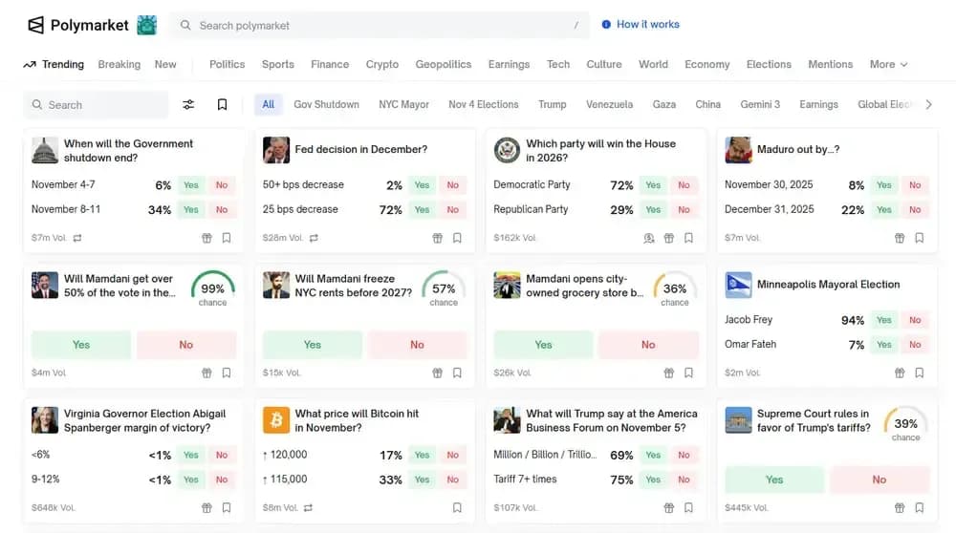This screenshot has height=533, width=956.
Task: Filter by Nov 4 Elections topic
Action: click(484, 105)
